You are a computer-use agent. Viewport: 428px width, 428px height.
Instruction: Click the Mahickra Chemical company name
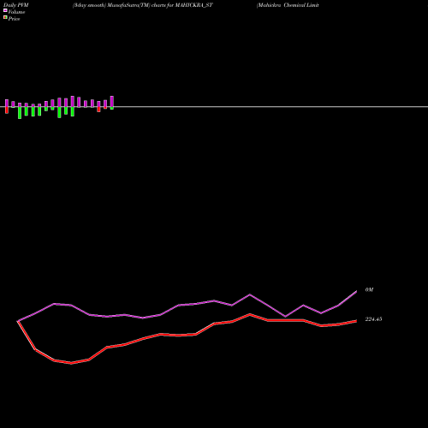[x=288, y=5]
